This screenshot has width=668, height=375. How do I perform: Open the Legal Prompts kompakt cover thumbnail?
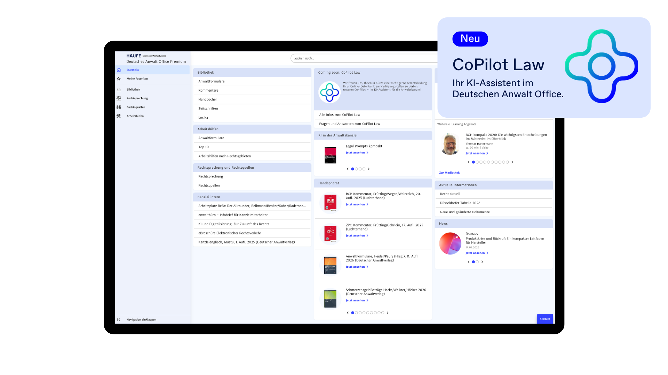[330, 155]
